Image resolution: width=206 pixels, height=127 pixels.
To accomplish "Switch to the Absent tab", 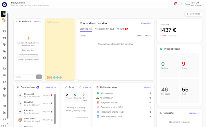I will (122, 29).
